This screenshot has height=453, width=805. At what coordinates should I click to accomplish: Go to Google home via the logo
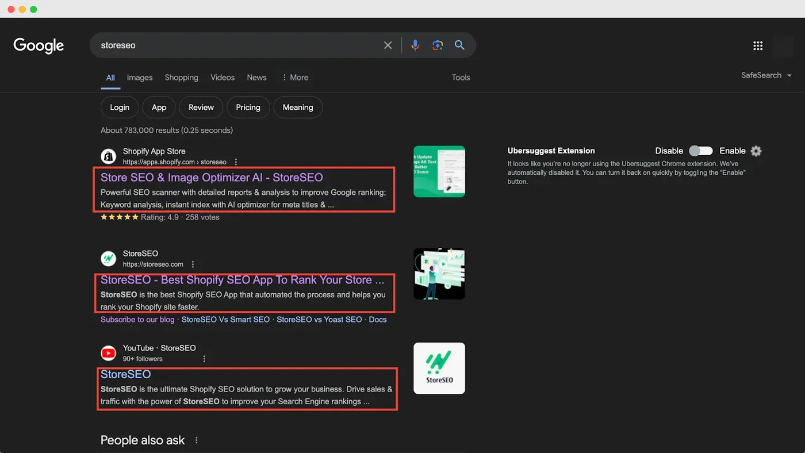pos(39,45)
